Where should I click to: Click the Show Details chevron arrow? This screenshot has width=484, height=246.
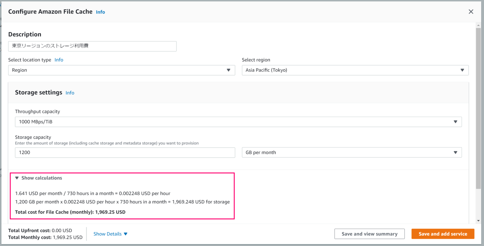126,234
